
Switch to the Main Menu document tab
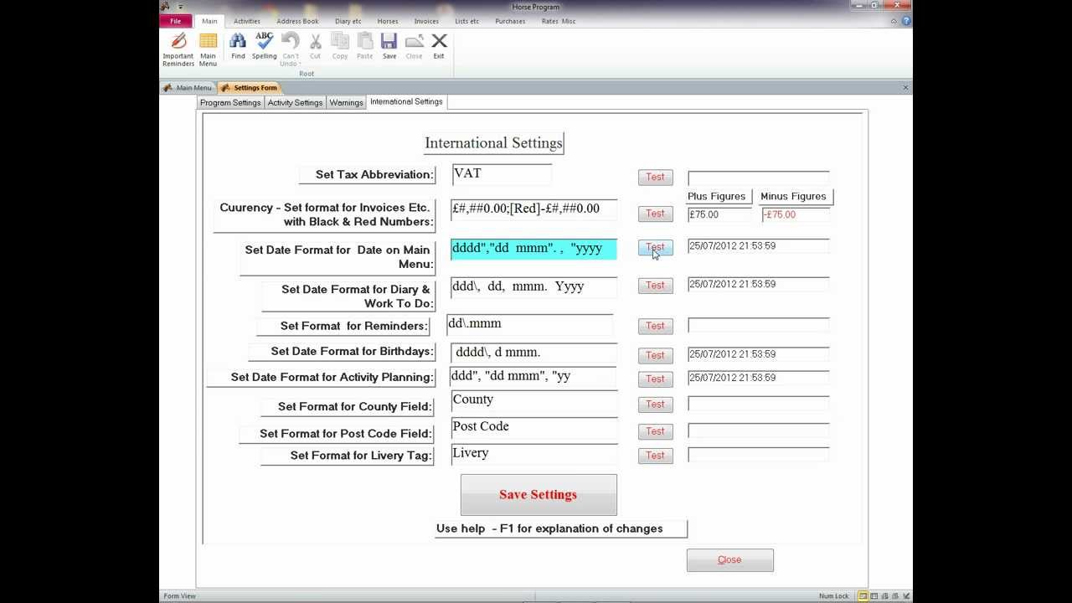[188, 88]
